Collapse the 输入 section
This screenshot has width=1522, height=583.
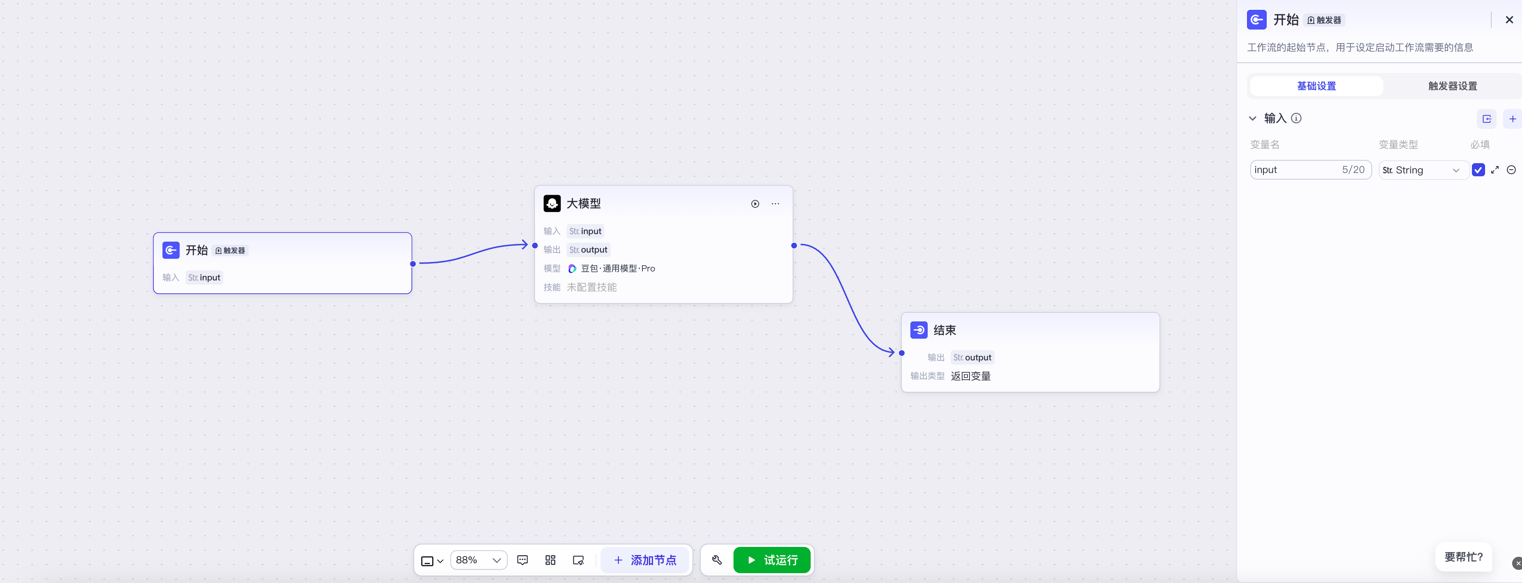[x=1253, y=118]
